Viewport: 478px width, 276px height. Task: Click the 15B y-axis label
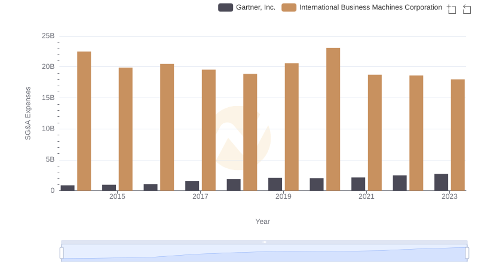[x=48, y=98]
